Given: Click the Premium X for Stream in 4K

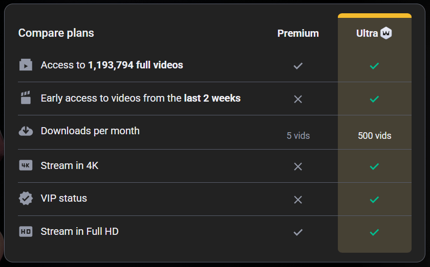Looking at the screenshot, I should coord(298,166).
